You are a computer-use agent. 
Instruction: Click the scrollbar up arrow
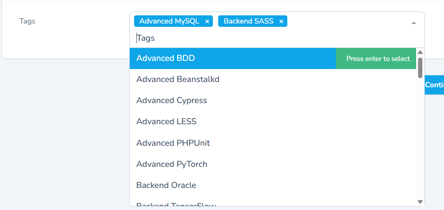coord(420,52)
